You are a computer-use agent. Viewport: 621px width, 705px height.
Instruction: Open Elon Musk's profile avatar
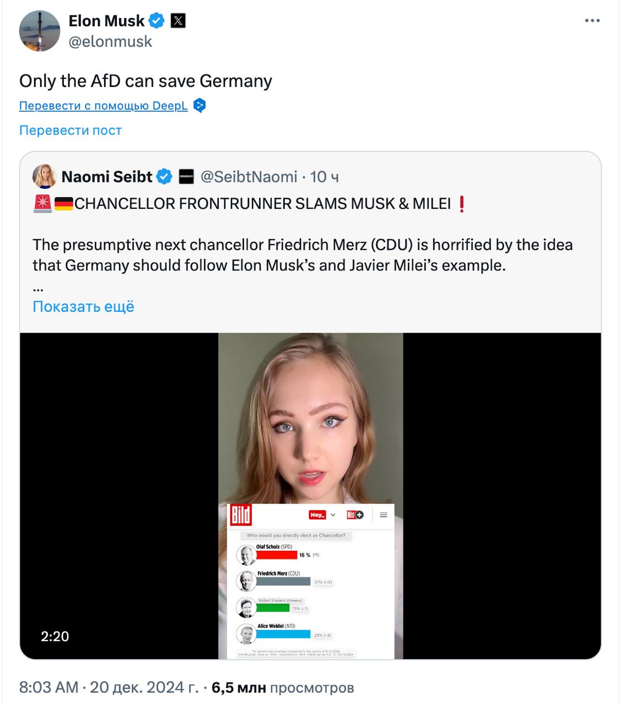click(39, 31)
